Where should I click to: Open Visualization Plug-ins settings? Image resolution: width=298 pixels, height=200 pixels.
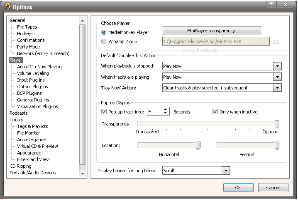[x=37, y=106]
